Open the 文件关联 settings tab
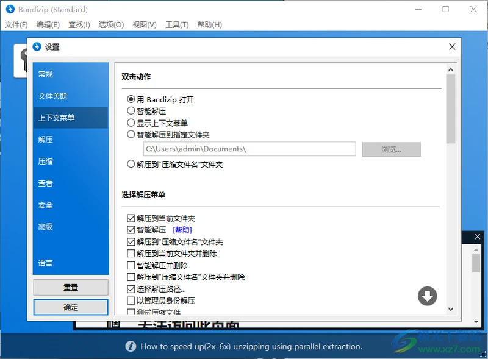 71,96
